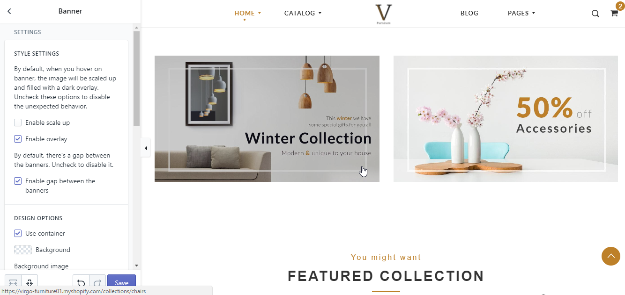Screen dimensions: 625x295
Task: Disable gap between the banners
Action: coord(18,181)
